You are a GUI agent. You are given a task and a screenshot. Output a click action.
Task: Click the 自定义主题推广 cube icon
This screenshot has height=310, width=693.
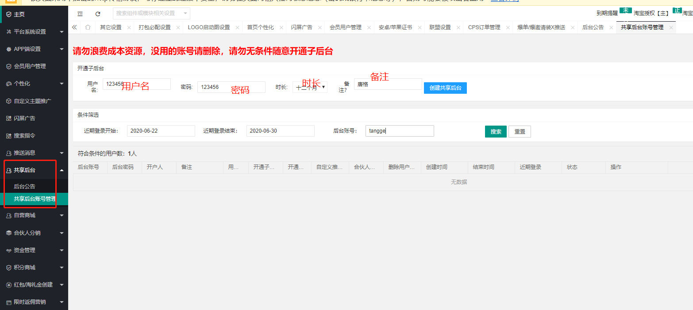coord(9,101)
